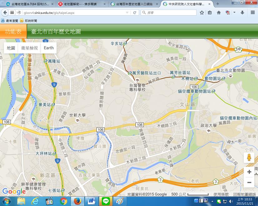Open LINE app in taskbar
Image resolution: width=258 pixels, height=206 pixels.
(106, 201)
